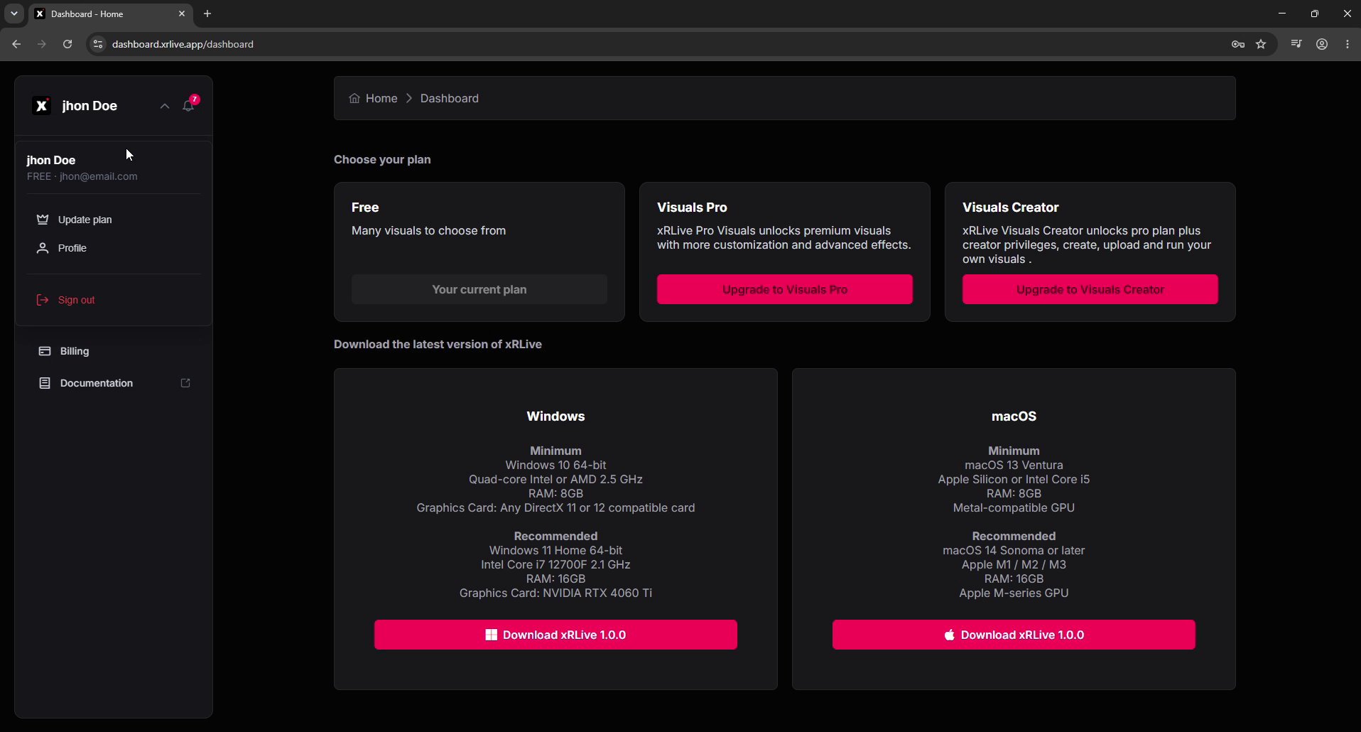Download xRLive 1.0.0 for Windows
The height and width of the screenshot is (732, 1361).
pyautogui.click(x=555, y=635)
